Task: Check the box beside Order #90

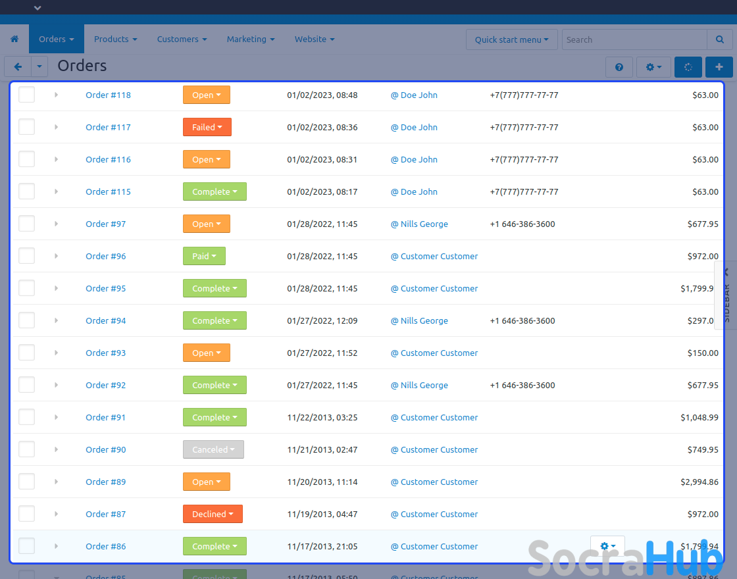Action: 26,449
